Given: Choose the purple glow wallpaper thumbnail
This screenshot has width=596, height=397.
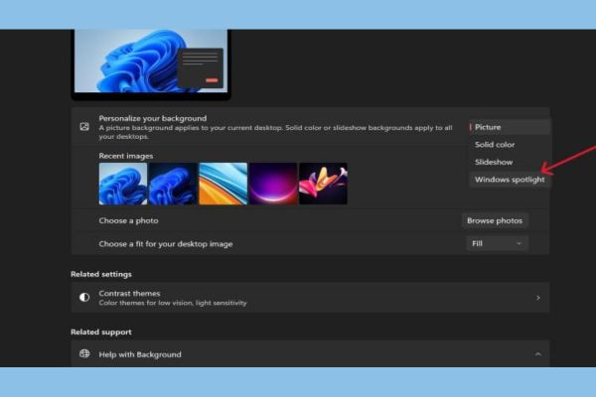Looking at the screenshot, I should (273, 184).
